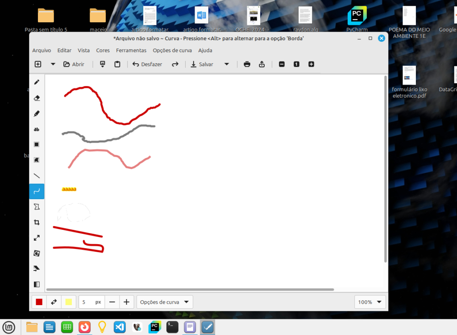Viewport: 457px width, 335px height.
Task: Click the Rotate tool icon
Action: pos(37,253)
